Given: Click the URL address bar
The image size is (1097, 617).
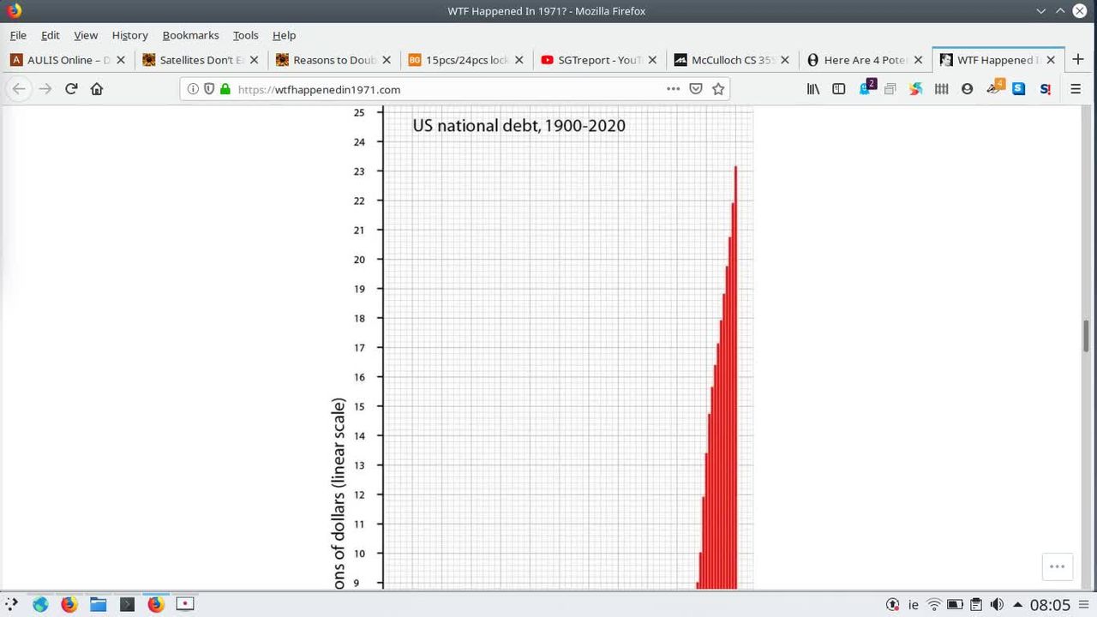Looking at the screenshot, I should pos(446,89).
